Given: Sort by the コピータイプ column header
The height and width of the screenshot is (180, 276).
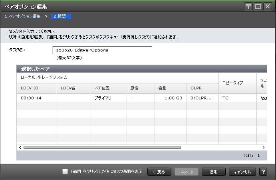Looking at the screenshot, I should 237,83.
